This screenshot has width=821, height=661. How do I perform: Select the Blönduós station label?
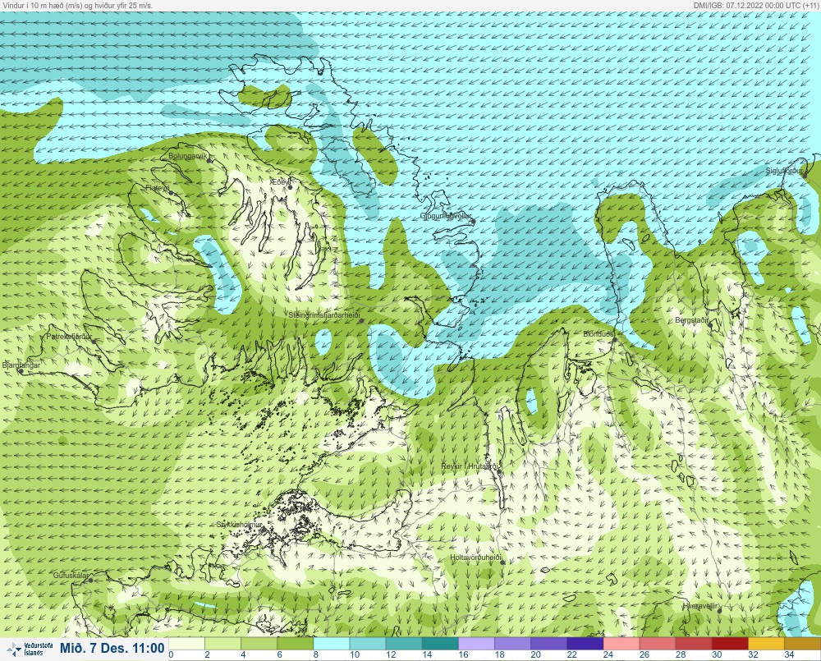pos(599,334)
